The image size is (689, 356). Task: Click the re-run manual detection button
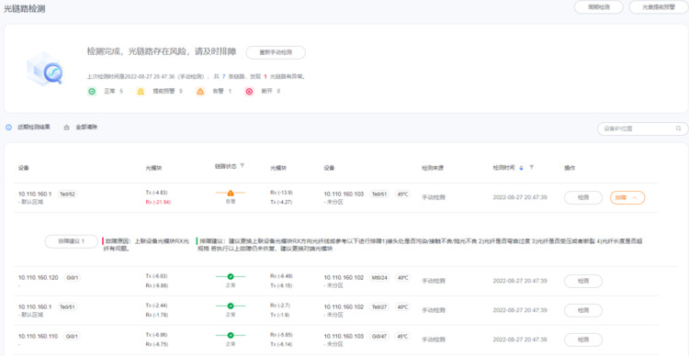click(x=276, y=52)
